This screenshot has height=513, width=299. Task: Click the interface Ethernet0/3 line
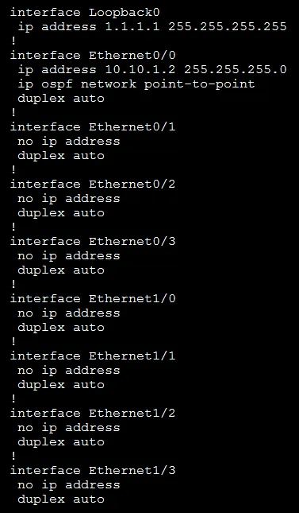[93, 242]
